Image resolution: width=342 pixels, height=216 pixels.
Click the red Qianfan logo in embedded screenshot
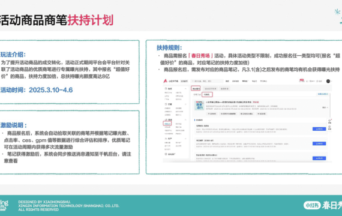(x=165, y=81)
